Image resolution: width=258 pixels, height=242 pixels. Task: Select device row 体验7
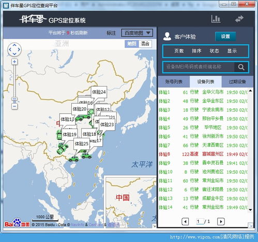(x=203, y=145)
